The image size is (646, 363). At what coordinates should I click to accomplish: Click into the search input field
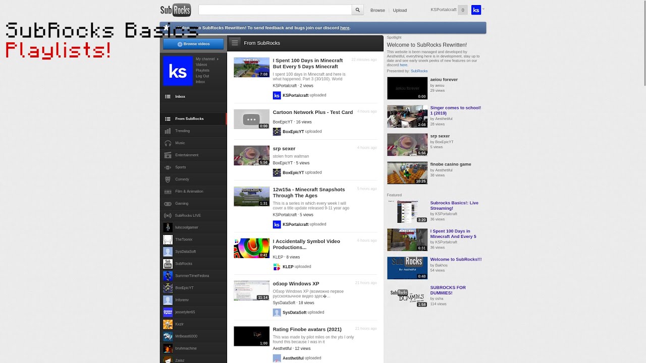pos(275,10)
